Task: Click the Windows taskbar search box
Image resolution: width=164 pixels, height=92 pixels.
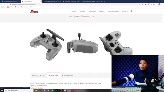Action: pyautogui.click(x=19, y=90)
